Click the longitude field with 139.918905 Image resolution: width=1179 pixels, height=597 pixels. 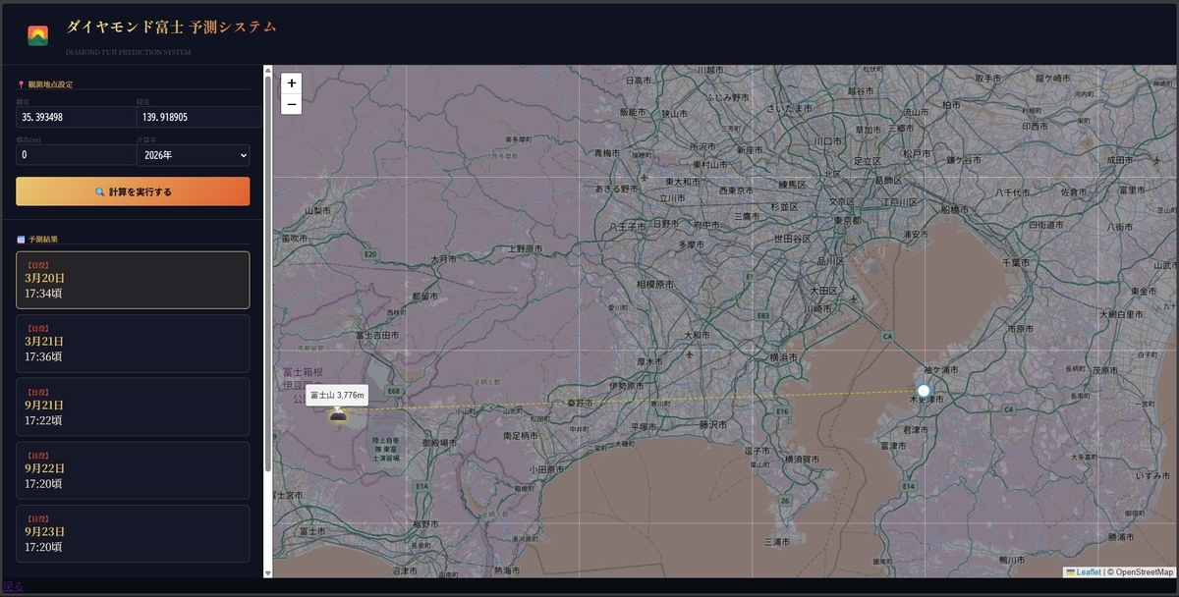tap(198, 117)
